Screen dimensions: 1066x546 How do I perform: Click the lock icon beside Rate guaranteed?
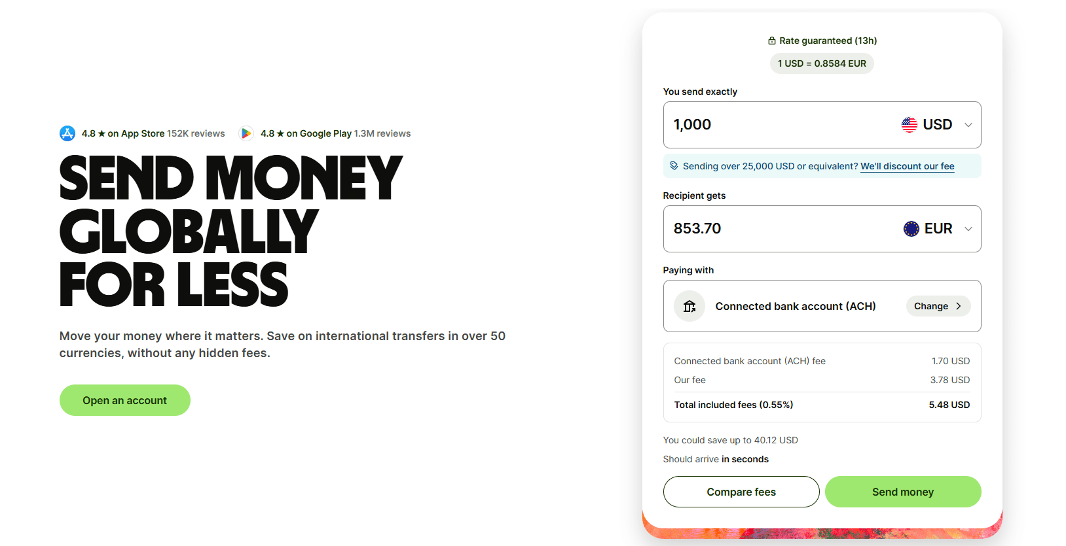[772, 41]
